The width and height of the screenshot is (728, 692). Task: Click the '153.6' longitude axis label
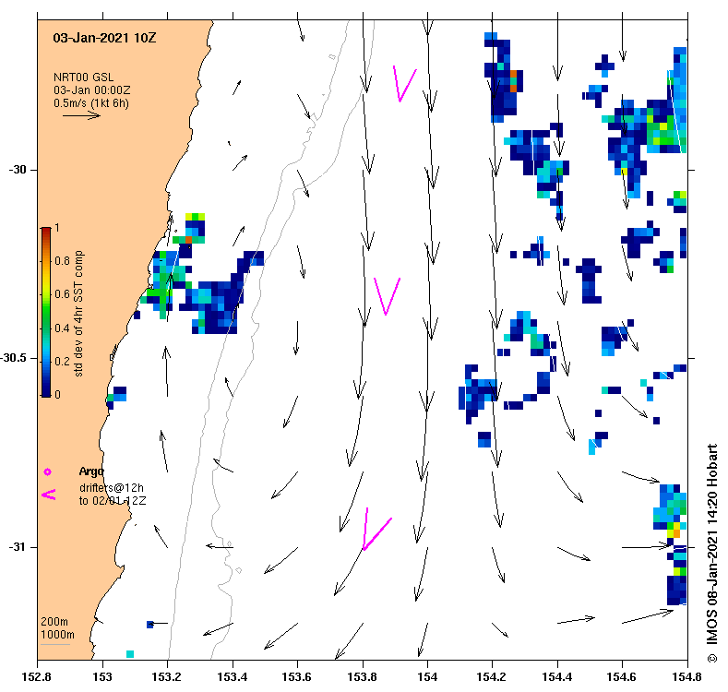tap(298, 677)
